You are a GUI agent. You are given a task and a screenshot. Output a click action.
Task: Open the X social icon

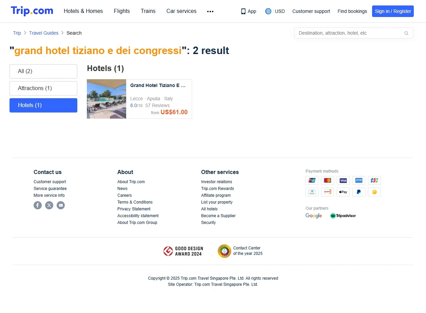coord(49,205)
